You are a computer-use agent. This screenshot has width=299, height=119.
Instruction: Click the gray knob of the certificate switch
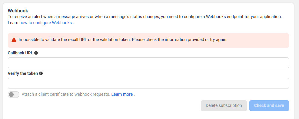point(11,95)
